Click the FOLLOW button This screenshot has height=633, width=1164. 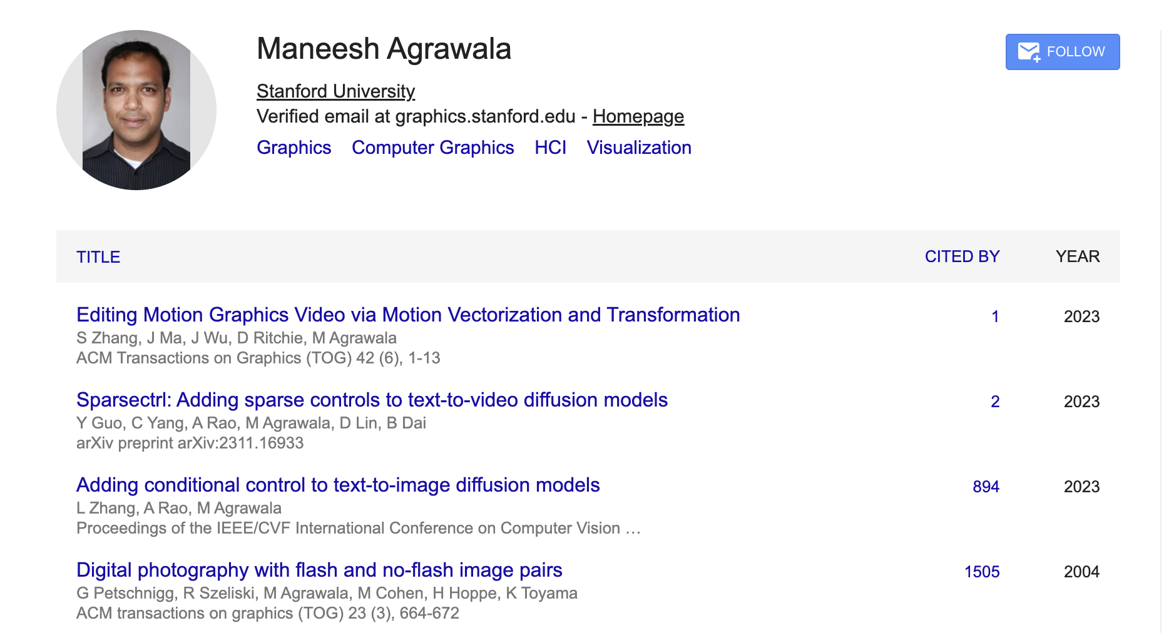pos(1062,52)
